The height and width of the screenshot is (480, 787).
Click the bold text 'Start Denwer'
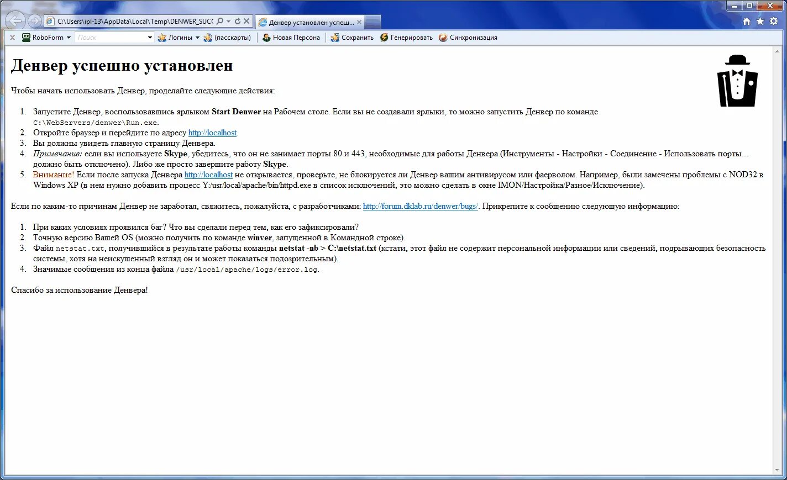pos(236,112)
